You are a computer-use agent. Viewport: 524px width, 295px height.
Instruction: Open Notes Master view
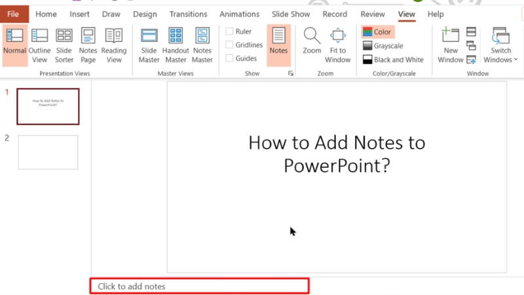[x=202, y=45]
